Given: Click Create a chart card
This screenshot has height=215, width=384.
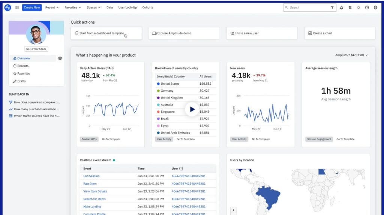Looking at the screenshot, I should 340,33.
